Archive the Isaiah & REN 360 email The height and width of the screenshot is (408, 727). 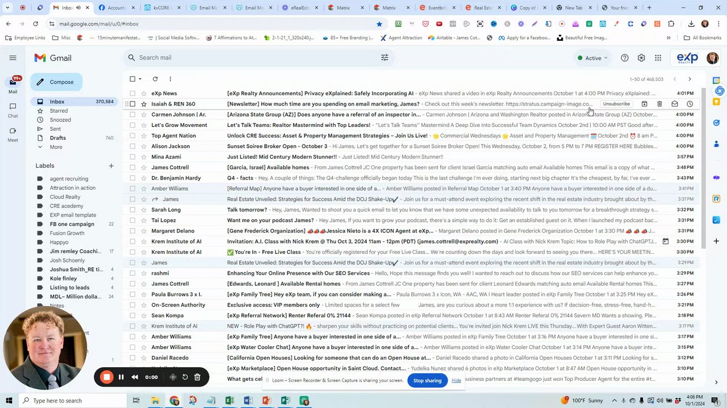(644, 104)
